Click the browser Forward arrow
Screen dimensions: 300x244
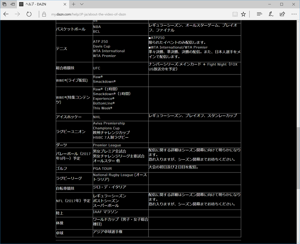click(17, 14)
